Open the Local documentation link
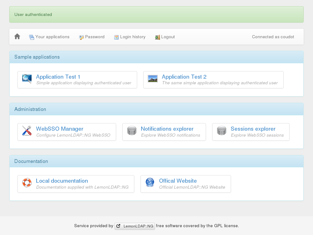313x235 pixels. pyautogui.click(x=62, y=181)
